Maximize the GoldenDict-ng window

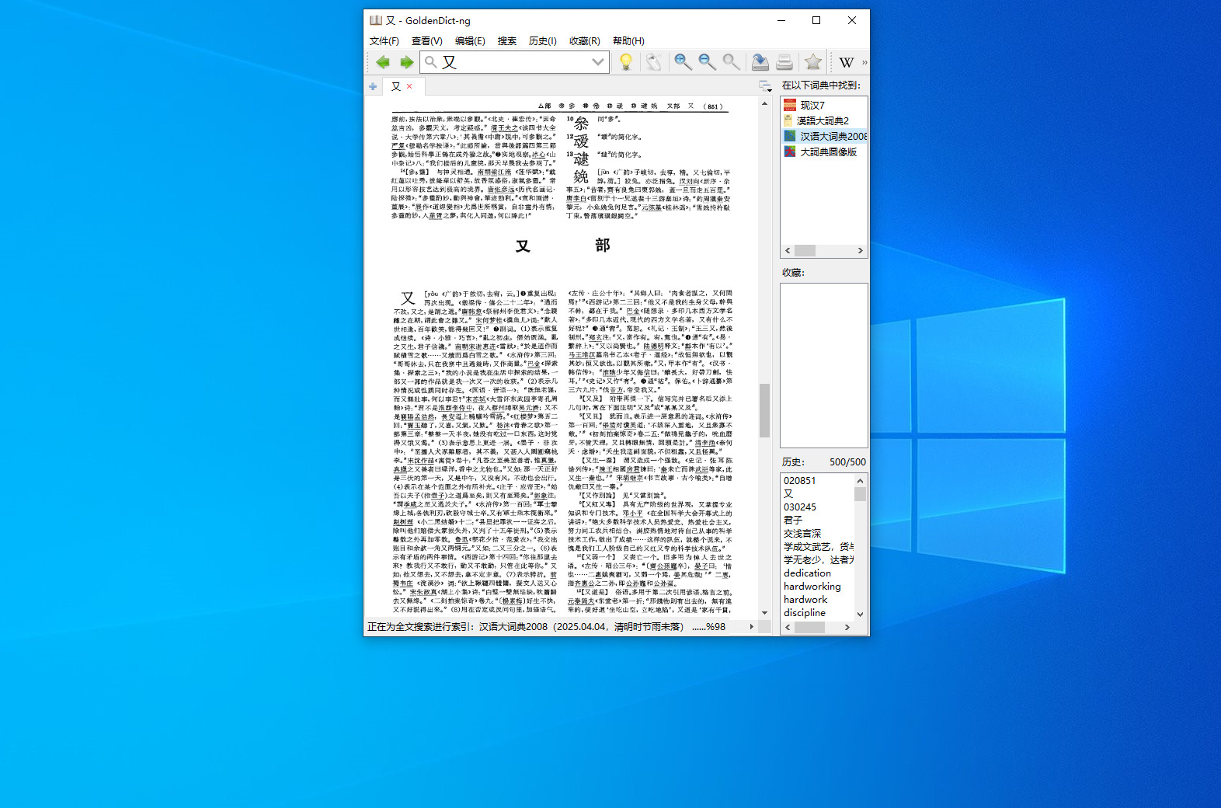coord(816,20)
